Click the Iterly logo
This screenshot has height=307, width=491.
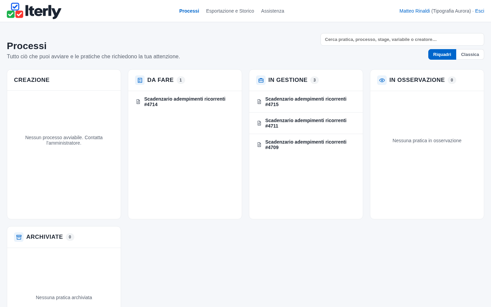(x=34, y=11)
